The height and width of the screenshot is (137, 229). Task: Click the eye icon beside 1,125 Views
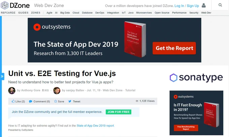(x=137, y=101)
